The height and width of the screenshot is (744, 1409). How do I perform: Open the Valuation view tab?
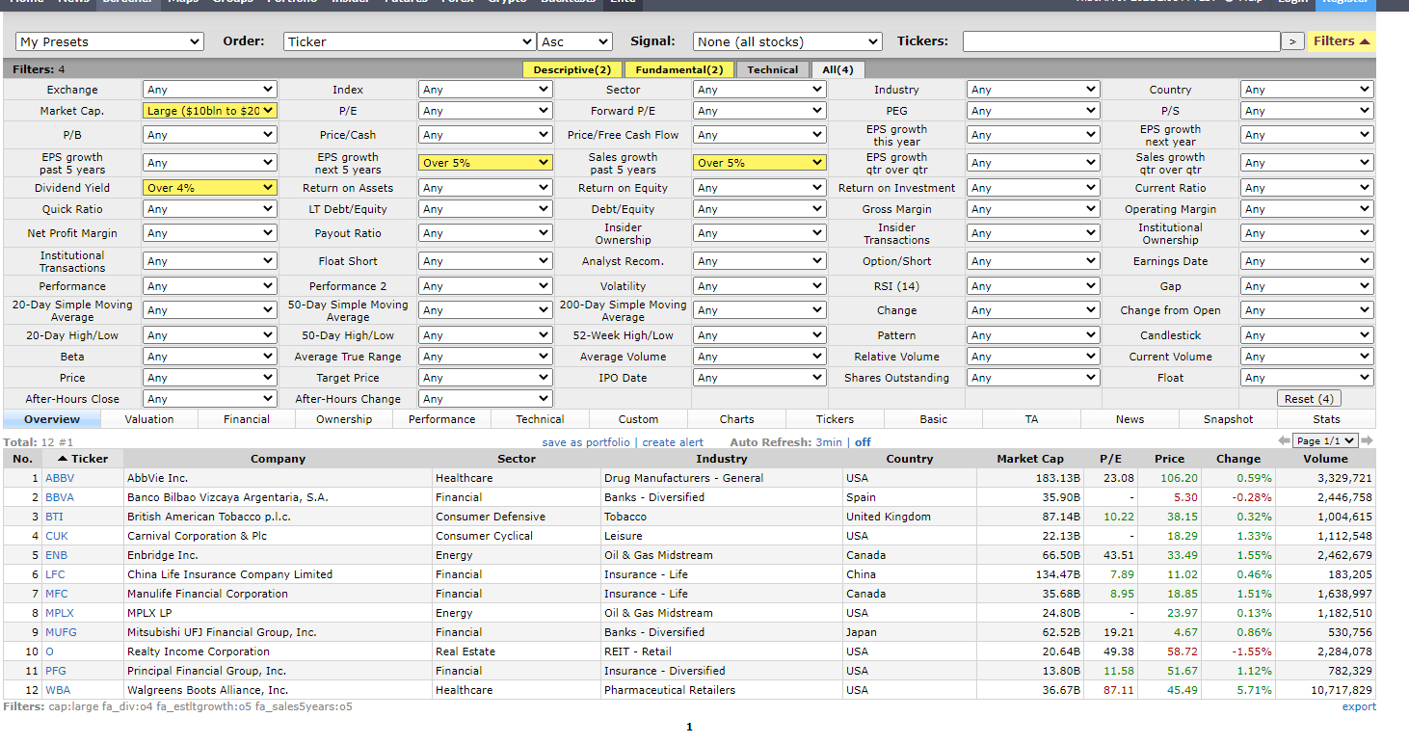[x=149, y=419]
